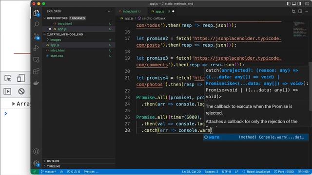Click the 1 UNSAVED badge
Viewport: 312px width, 175px height.
pyautogui.click(x=78, y=18)
